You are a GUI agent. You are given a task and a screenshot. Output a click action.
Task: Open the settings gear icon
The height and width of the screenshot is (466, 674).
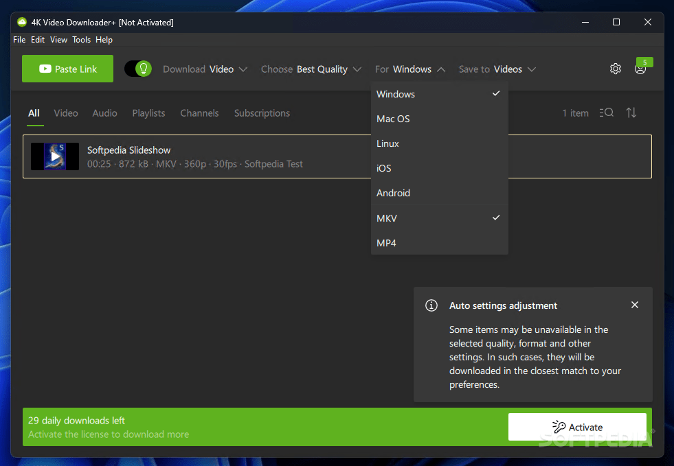coord(615,69)
